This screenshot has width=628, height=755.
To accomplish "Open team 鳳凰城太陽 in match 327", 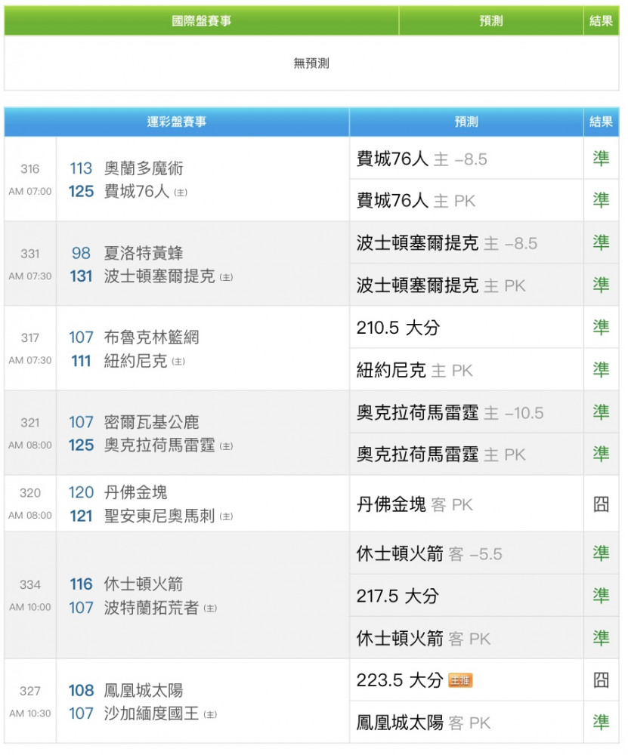I will coord(144,691).
